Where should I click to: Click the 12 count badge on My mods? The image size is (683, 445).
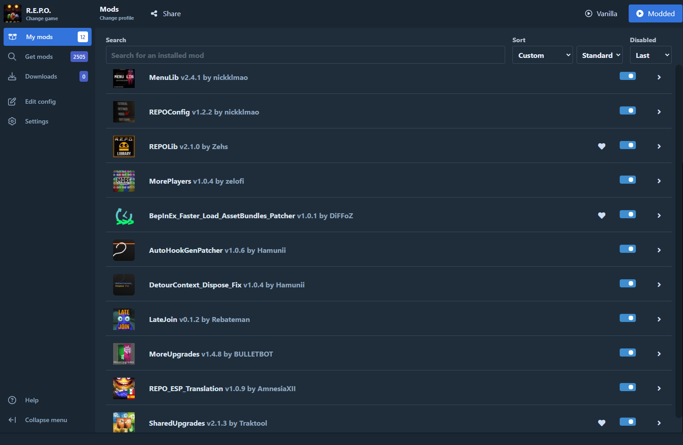point(83,37)
